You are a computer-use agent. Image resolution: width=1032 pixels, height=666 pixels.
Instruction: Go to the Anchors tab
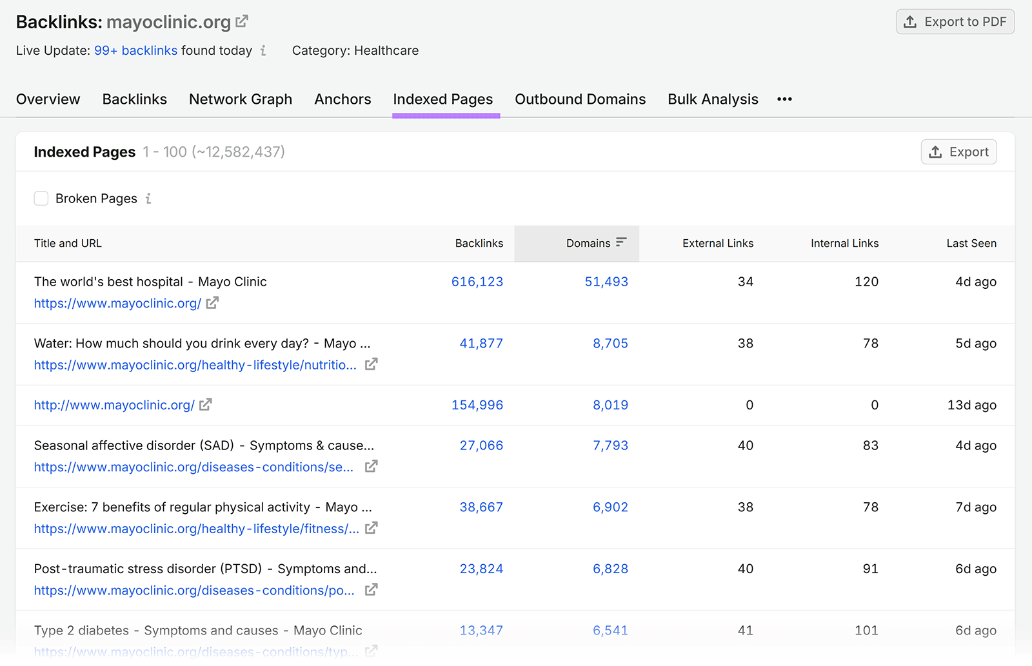click(342, 99)
